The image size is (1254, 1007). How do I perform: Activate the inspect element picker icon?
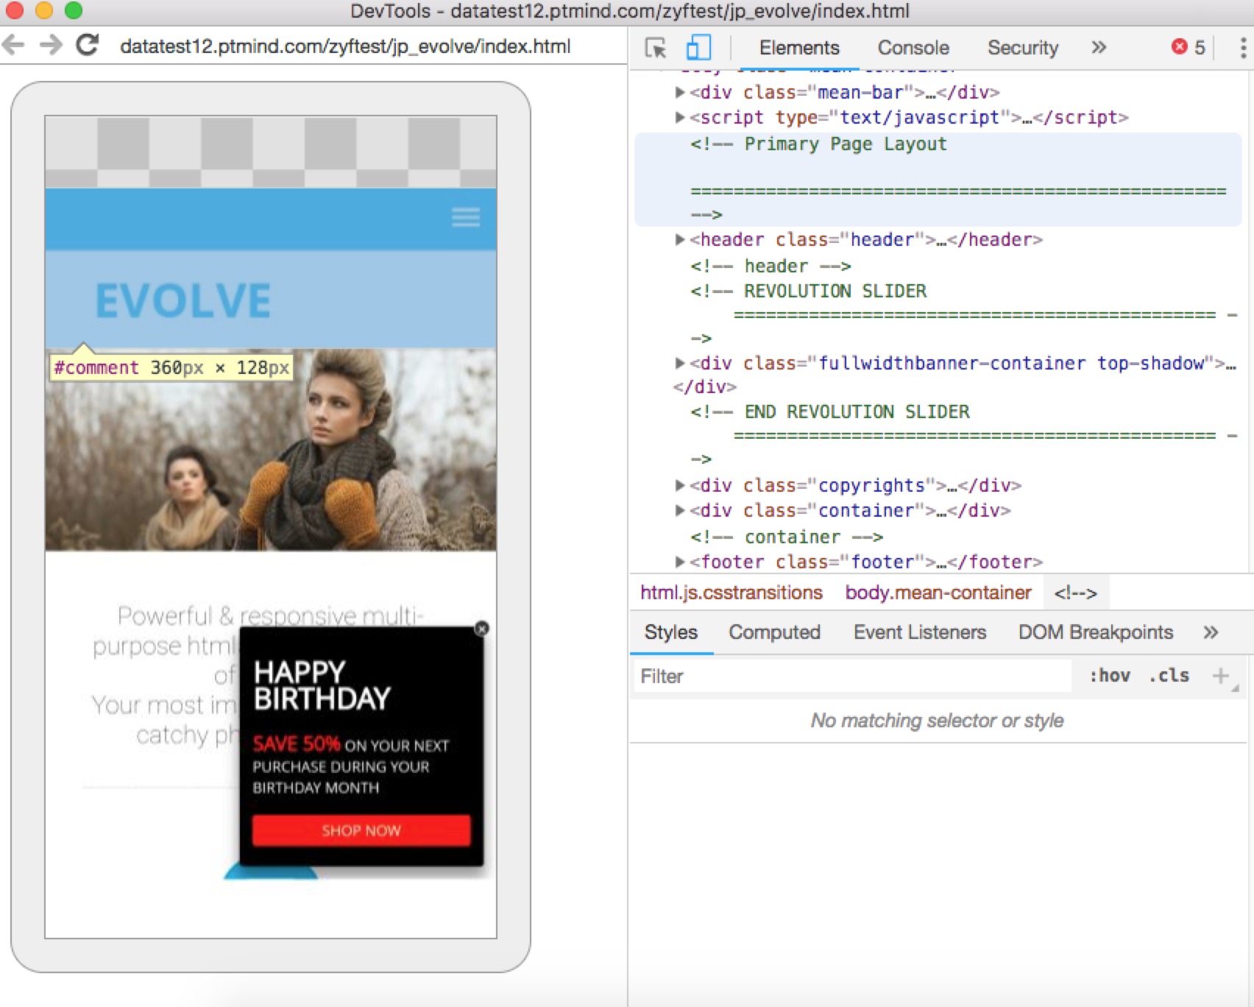pyautogui.click(x=655, y=48)
